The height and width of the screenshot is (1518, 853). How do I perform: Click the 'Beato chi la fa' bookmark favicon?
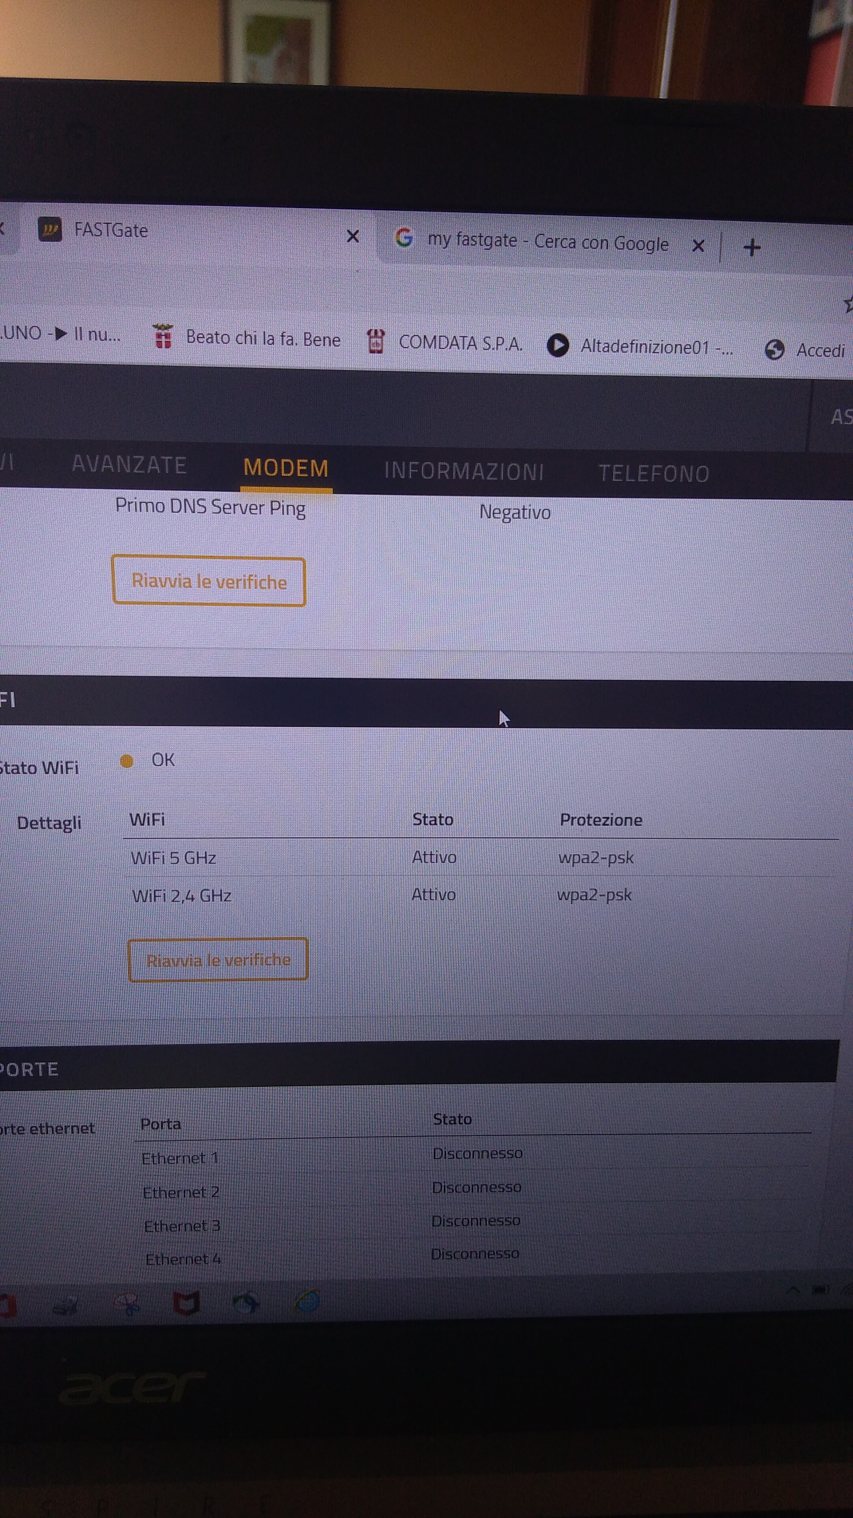[x=163, y=336]
